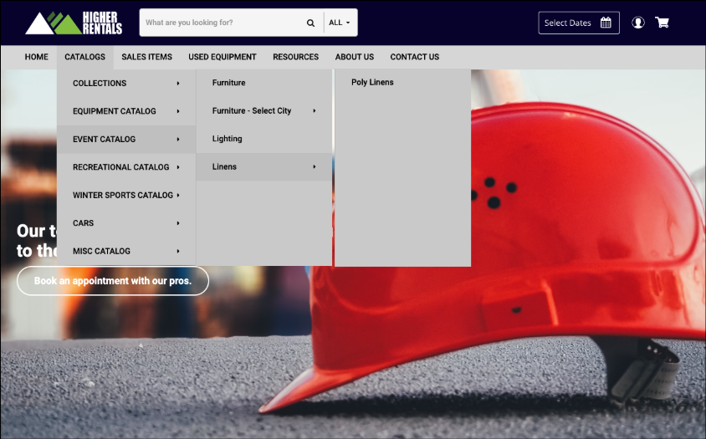Expand Furniture - Select City submenu
Image resolution: width=706 pixels, height=439 pixels.
[263, 111]
